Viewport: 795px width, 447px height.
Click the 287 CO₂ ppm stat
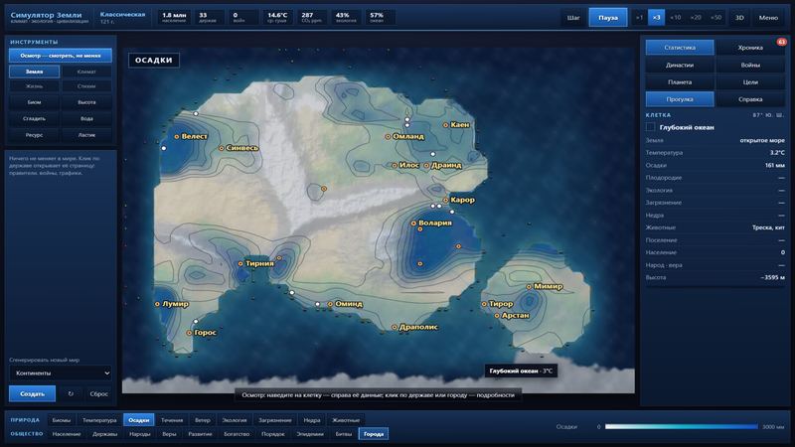pyautogui.click(x=312, y=17)
